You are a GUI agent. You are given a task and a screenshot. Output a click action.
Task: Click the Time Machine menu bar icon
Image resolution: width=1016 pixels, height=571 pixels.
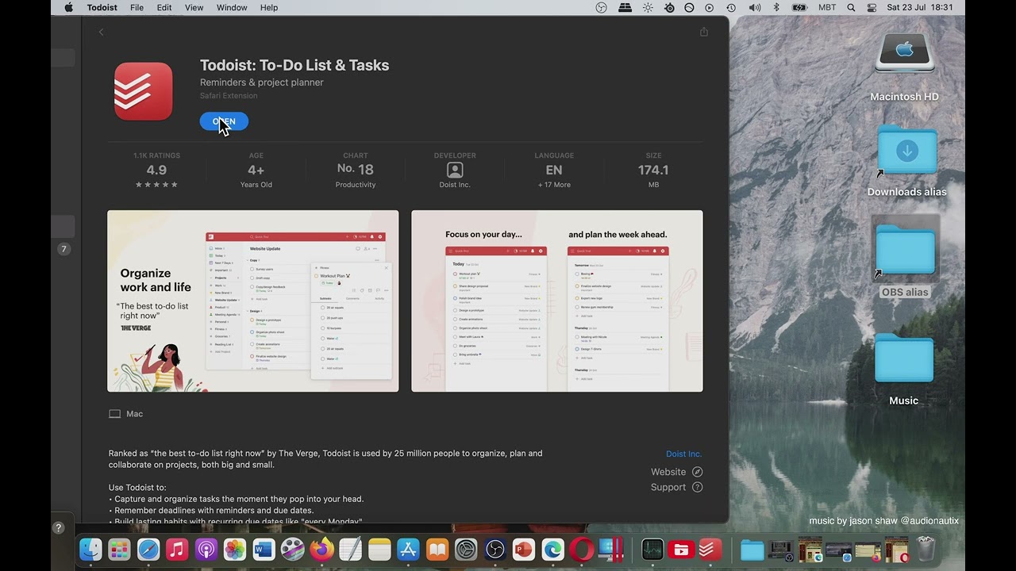click(x=731, y=7)
